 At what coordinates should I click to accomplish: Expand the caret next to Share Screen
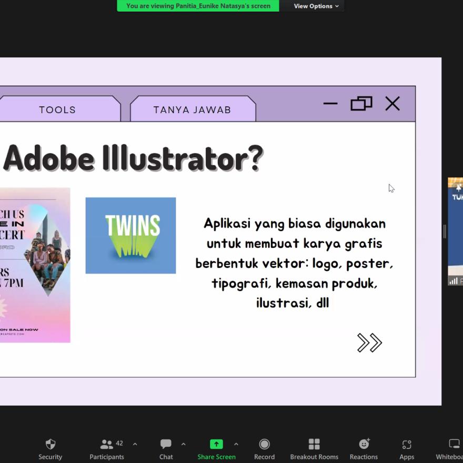pos(236,444)
